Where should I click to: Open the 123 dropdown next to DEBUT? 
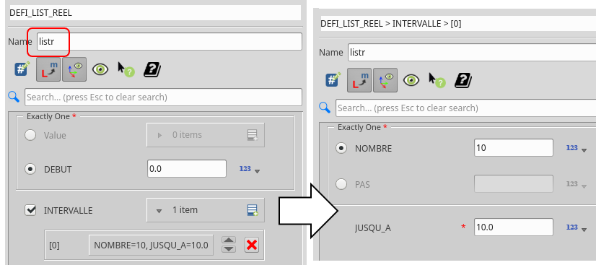point(250,169)
